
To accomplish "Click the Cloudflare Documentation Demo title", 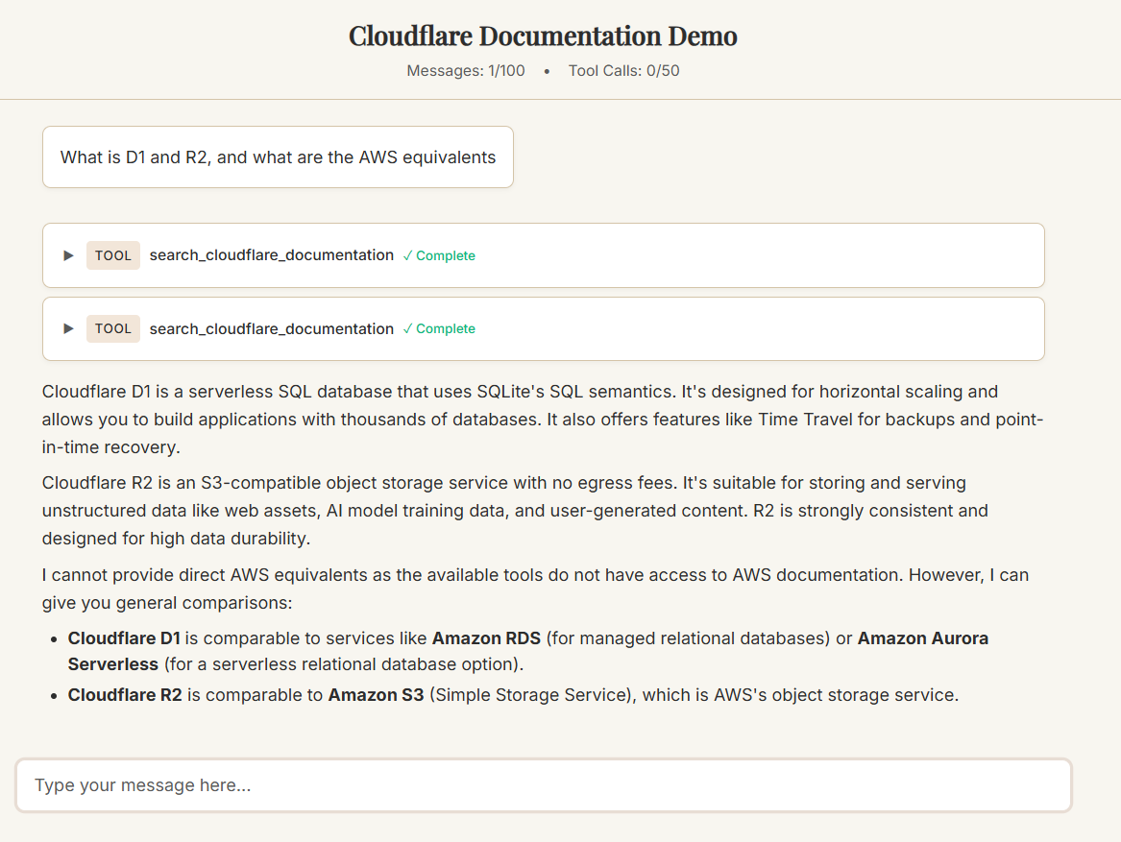I will [543, 36].
